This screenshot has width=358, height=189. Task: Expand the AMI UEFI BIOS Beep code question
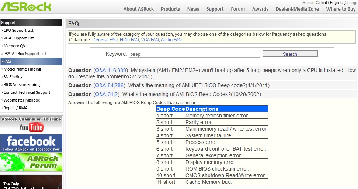212,86
